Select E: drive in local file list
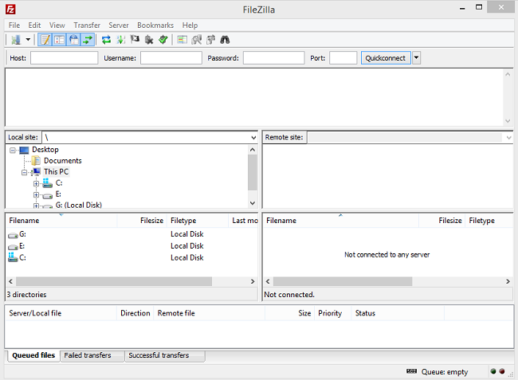Image resolution: width=518 pixels, height=380 pixels. point(22,246)
